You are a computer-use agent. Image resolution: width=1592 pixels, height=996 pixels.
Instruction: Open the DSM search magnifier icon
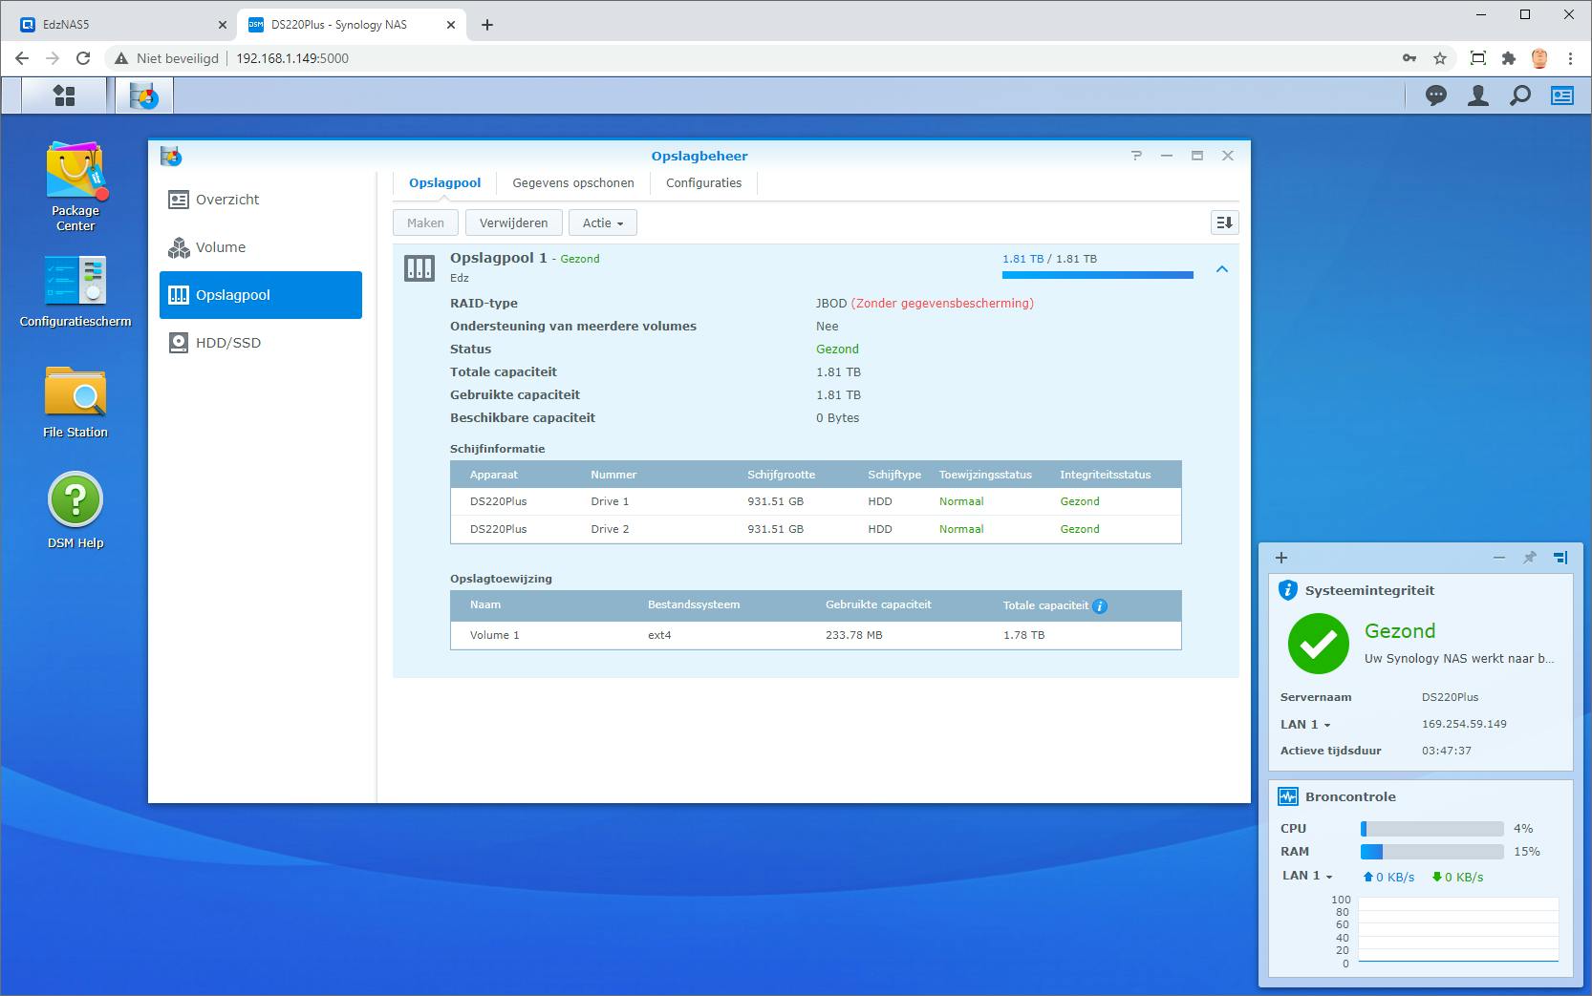pos(1519,95)
